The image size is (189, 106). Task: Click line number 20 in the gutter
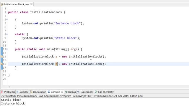tap(4, 79)
